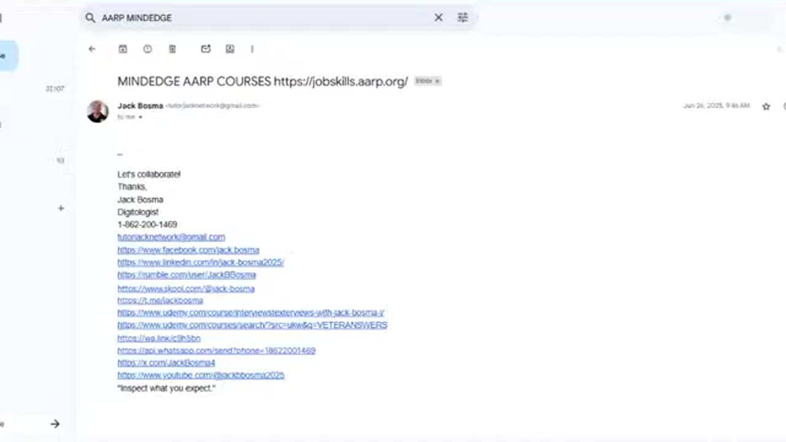Open the Udemy VETERANSWERS search link
Screen dimensions: 786x442
click(x=252, y=325)
